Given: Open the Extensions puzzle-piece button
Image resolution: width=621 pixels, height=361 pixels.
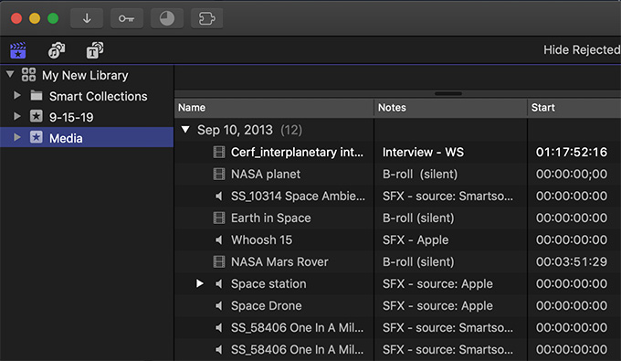Looking at the screenshot, I should coord(206,18).
